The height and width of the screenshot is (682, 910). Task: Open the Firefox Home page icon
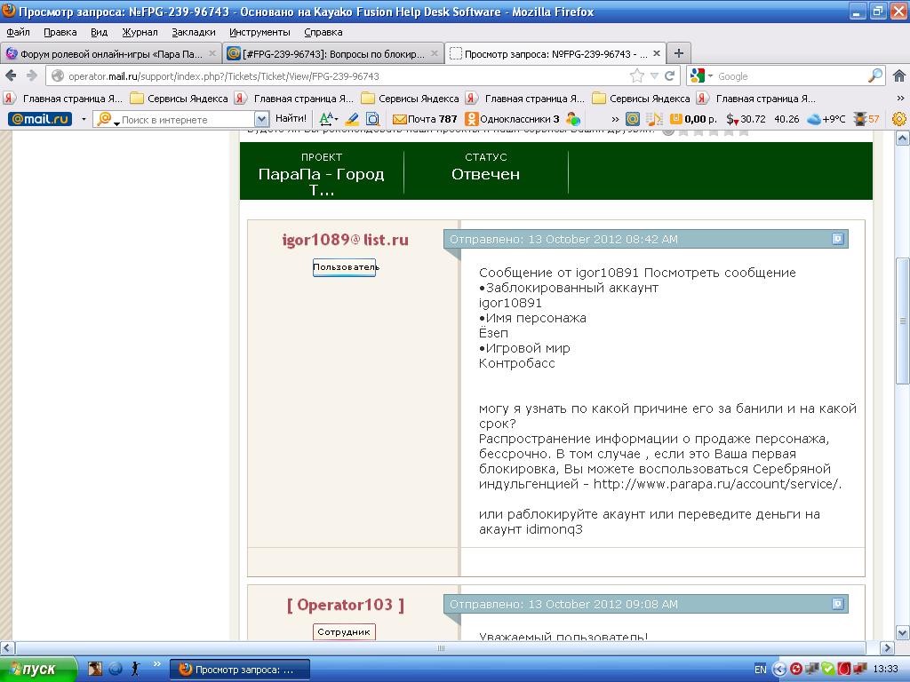pyautogui.click(x=899, y=76)
